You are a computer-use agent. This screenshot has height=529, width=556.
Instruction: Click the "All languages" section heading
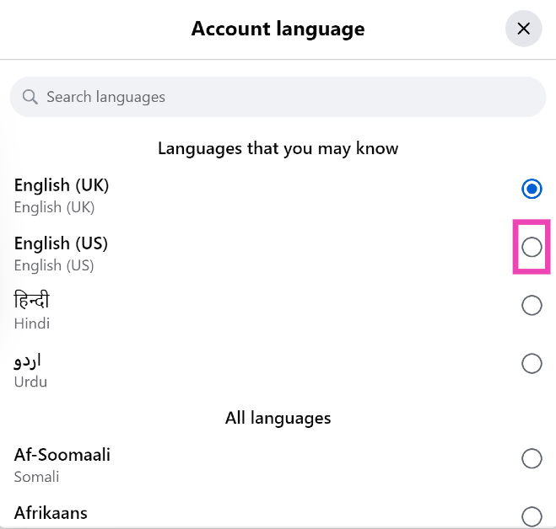(x=278, y=418)
